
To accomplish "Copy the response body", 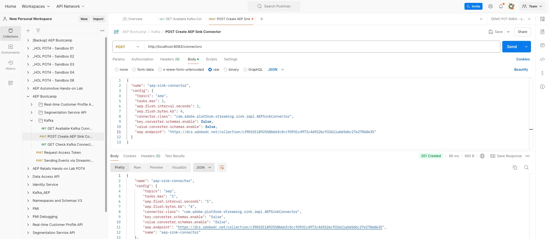I will click(x=515, y=167).
